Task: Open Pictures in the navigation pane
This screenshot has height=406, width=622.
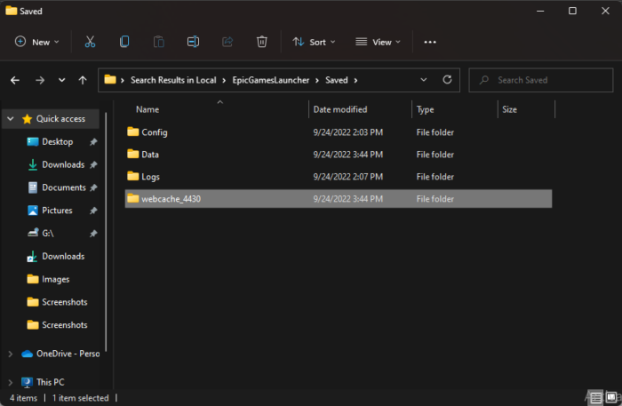Action: coord(57,211)
